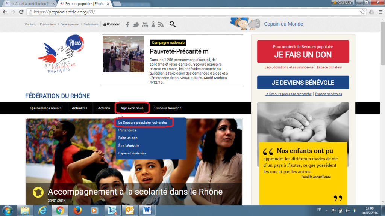
Task: Open the 'Qui sommes-nous ?' menu
Action: [45, 108]
